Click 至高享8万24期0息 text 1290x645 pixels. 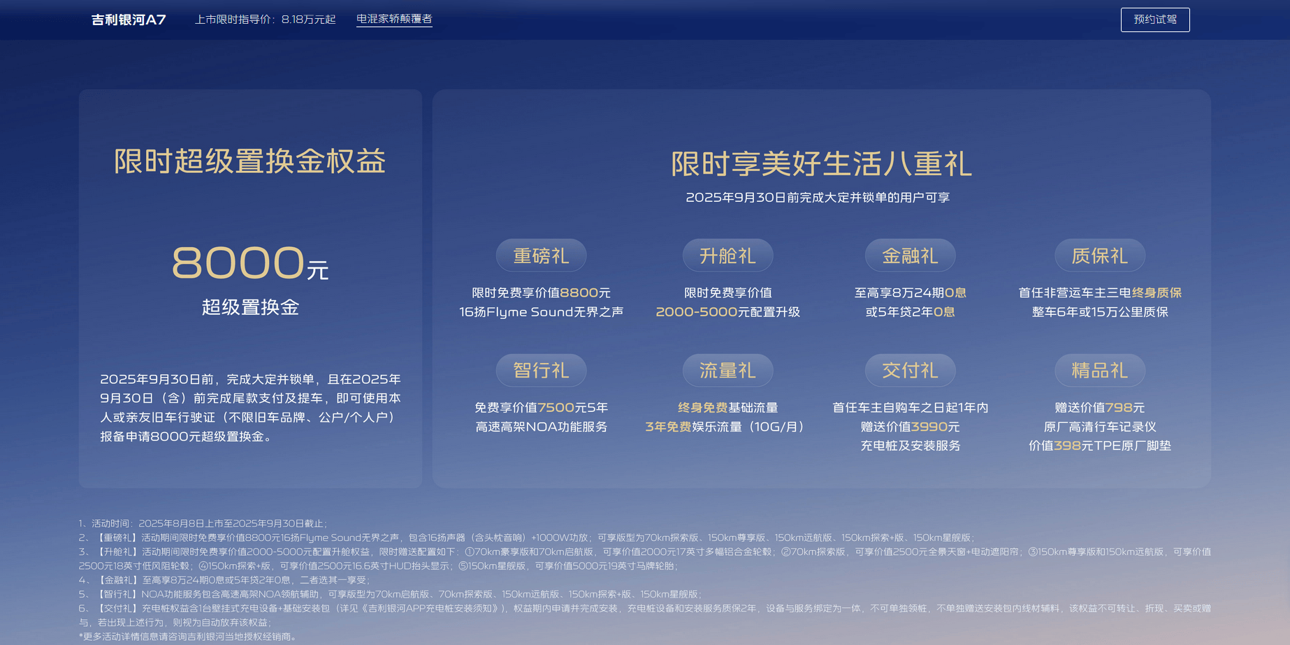(910, 293)
